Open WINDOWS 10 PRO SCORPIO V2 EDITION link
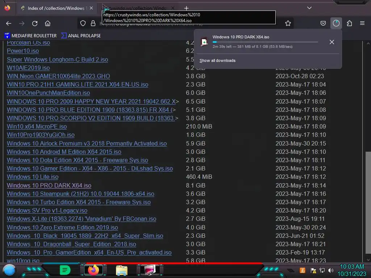 [91, 118]
